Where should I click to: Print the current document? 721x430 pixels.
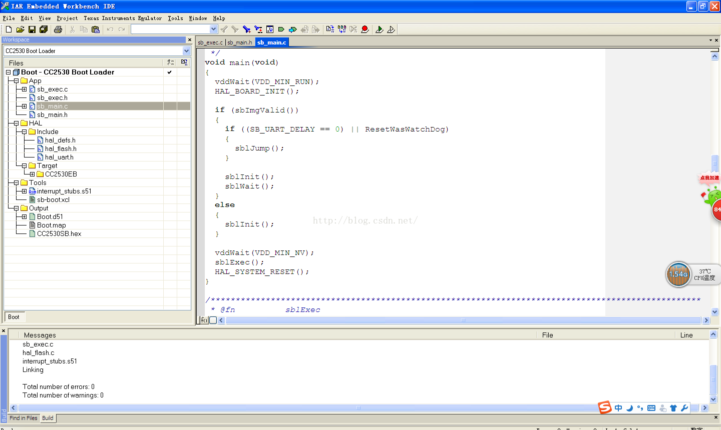(x=58, y=29)
